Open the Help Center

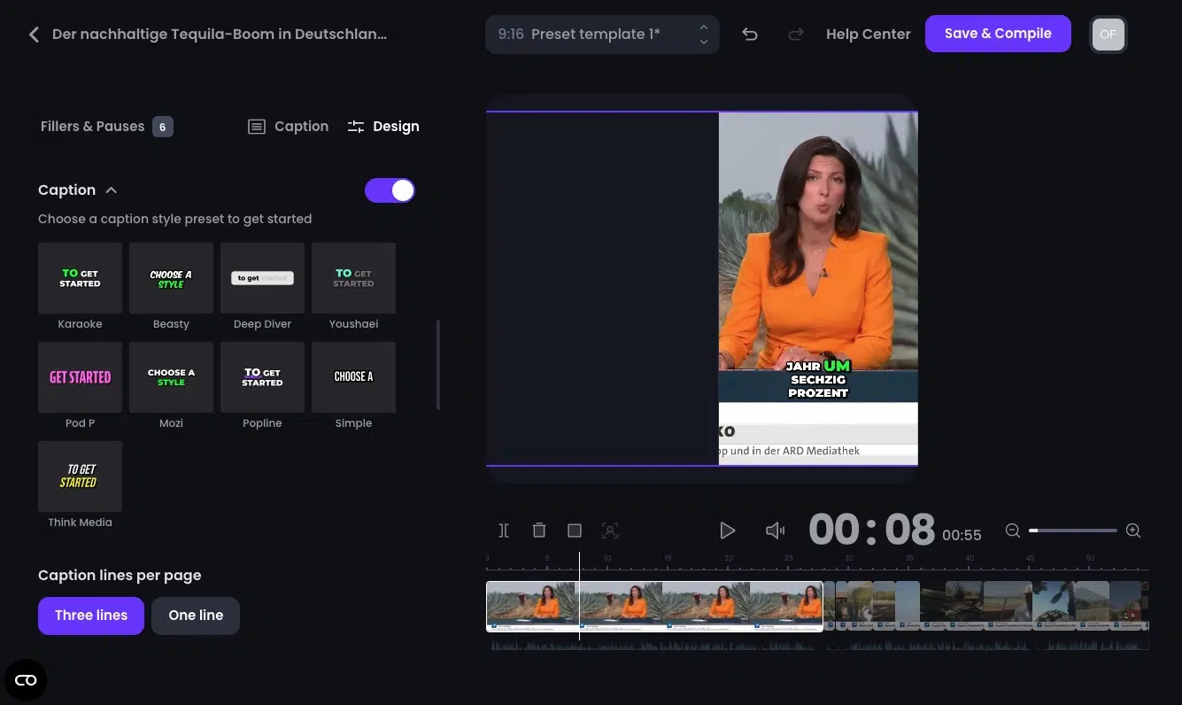tap(868, 34)
